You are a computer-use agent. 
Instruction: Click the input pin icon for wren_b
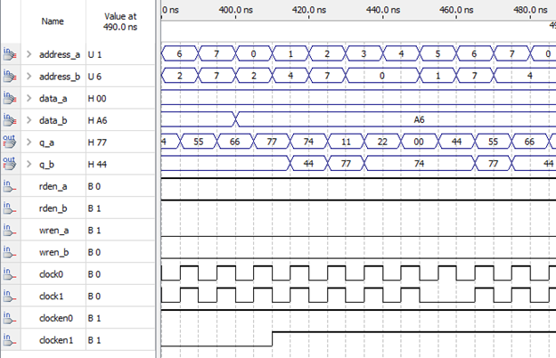click(x=11, y=251)
